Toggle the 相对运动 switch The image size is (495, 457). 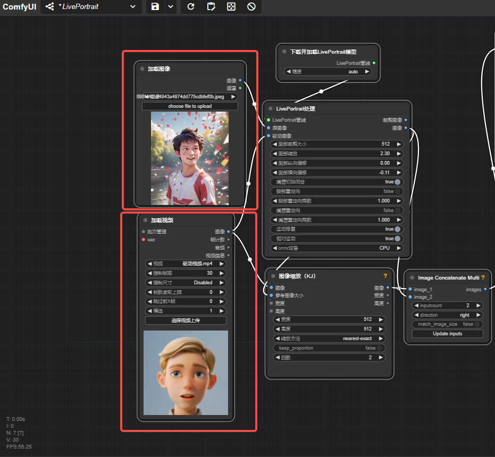[x=398, y=239]
